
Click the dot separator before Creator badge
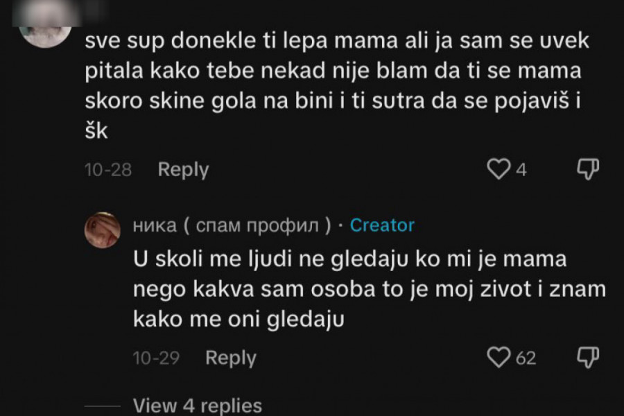click(340, 225)
